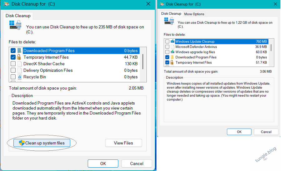Click View Files button
Screen dimensions: 281x171
click(x=123, y=143)
